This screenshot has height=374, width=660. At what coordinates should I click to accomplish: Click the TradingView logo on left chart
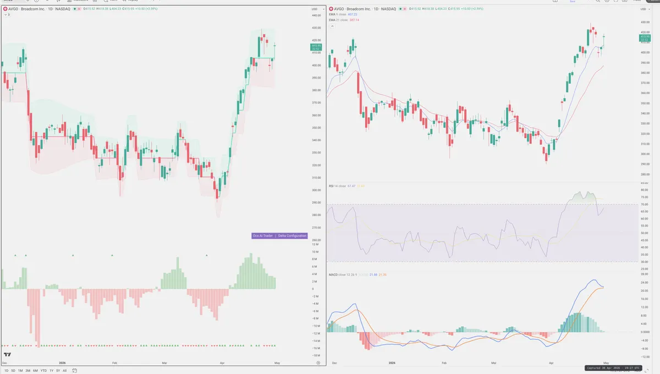8,355
